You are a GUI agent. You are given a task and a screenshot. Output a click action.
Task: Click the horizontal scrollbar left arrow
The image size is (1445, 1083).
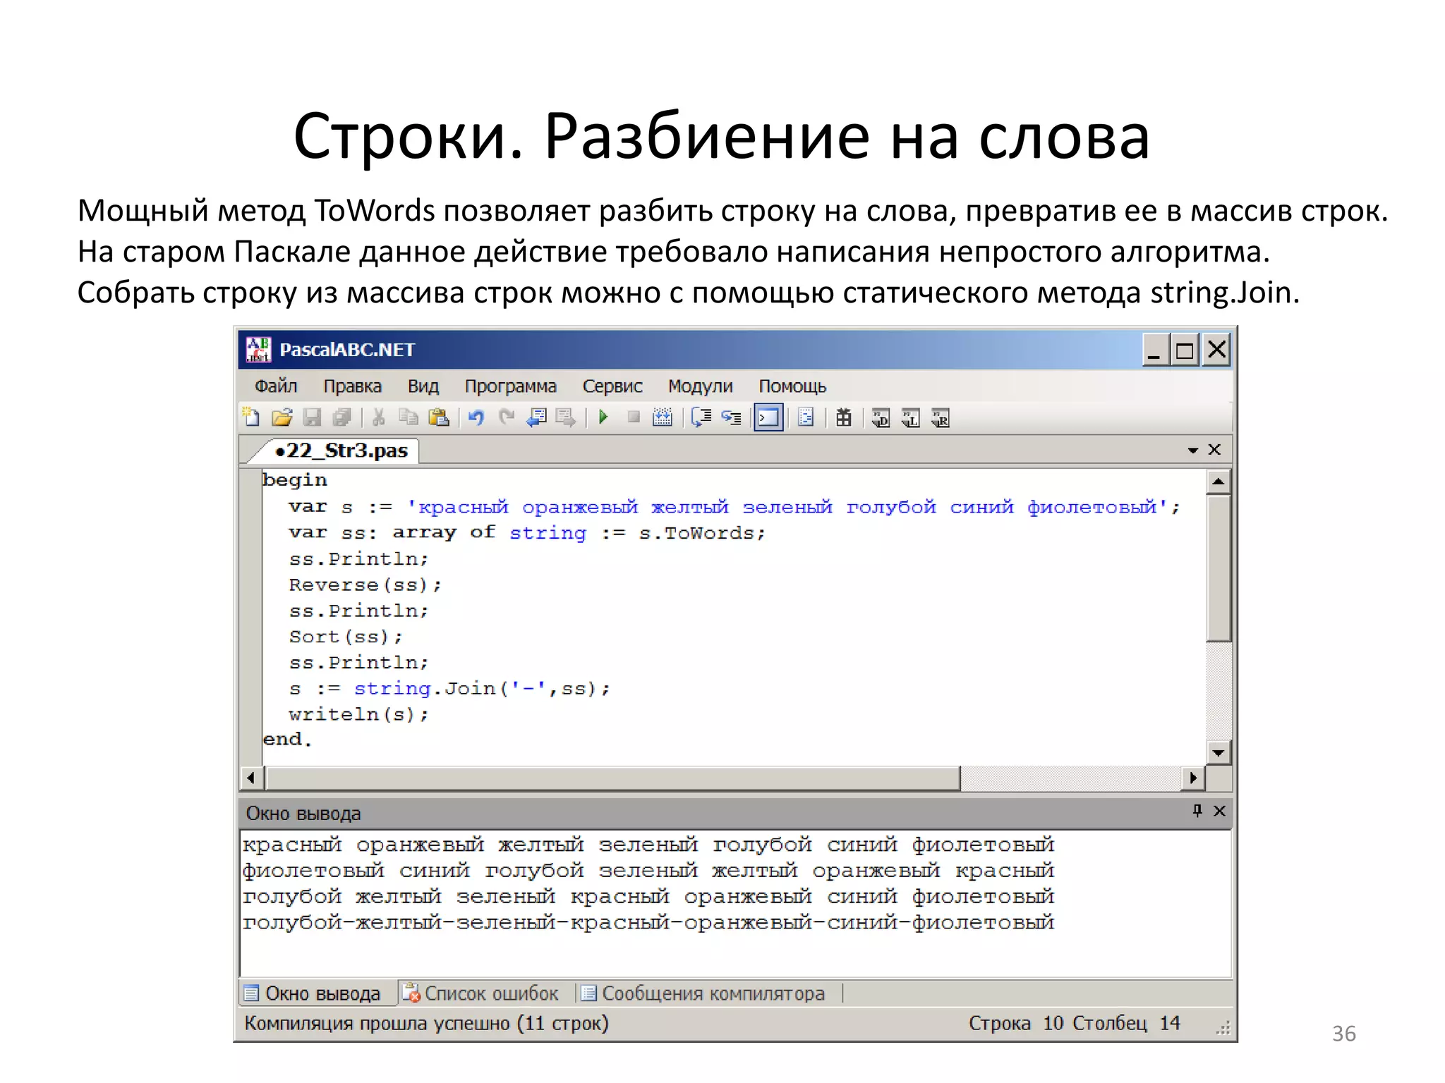point(251,778)
